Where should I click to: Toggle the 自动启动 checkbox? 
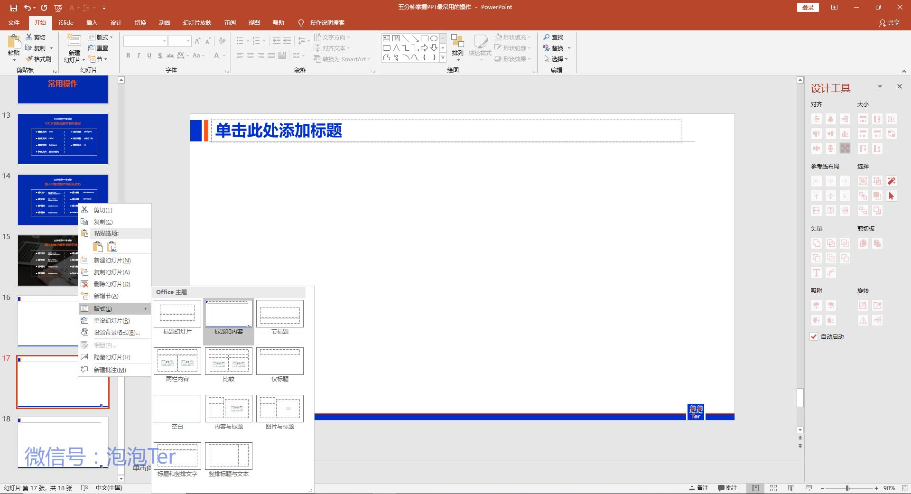pos(814,336)
